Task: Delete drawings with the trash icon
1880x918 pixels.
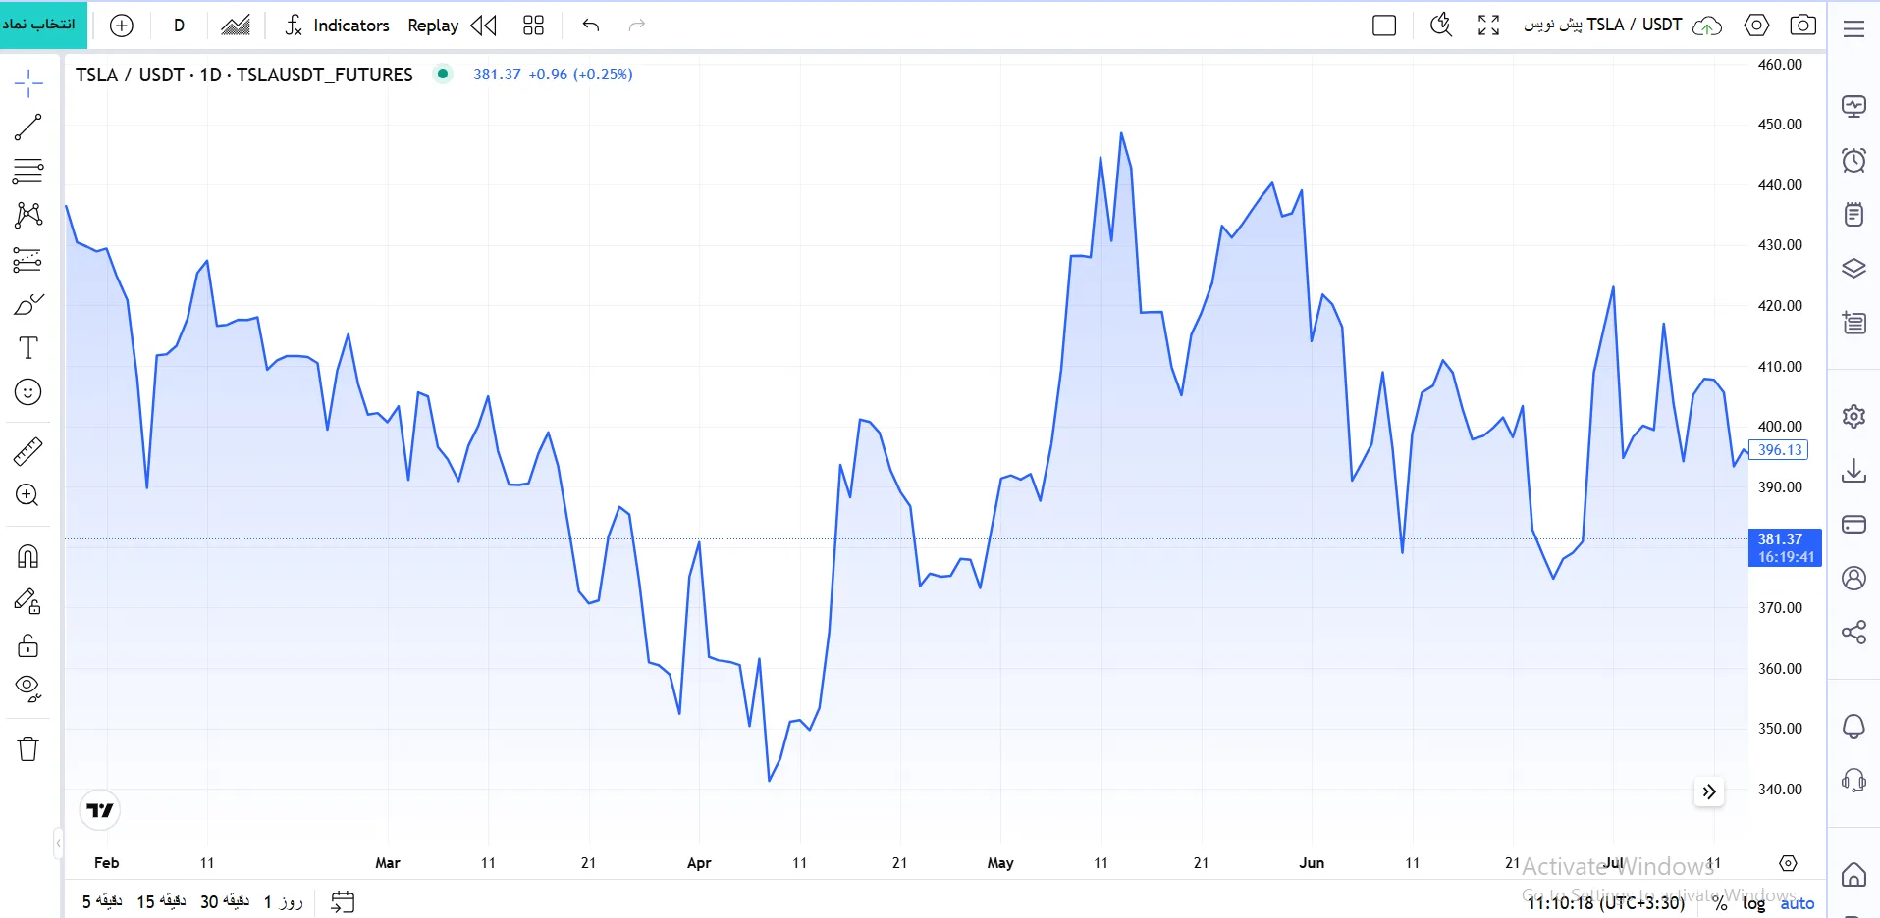Action: click(x=28, y=749)
